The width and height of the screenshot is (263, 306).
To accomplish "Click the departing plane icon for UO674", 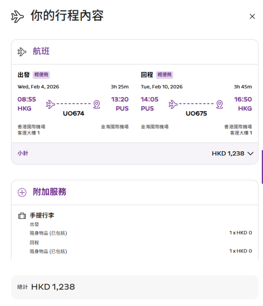I will [x=50, y=104].
